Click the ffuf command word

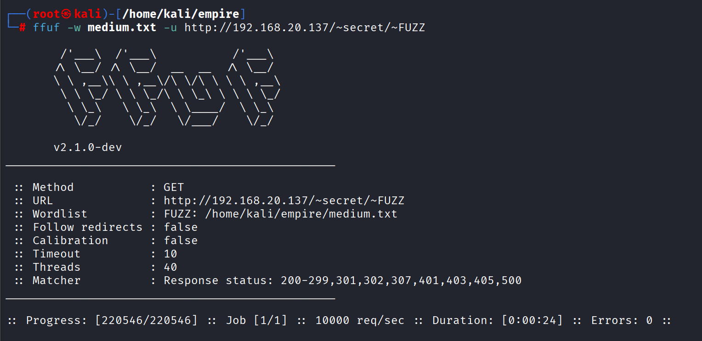[46, 28]
